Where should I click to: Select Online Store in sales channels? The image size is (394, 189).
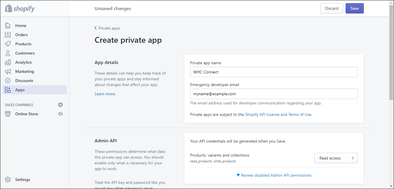click(x=26, y=114)
